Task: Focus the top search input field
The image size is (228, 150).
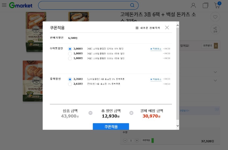Action: (88, 5)
